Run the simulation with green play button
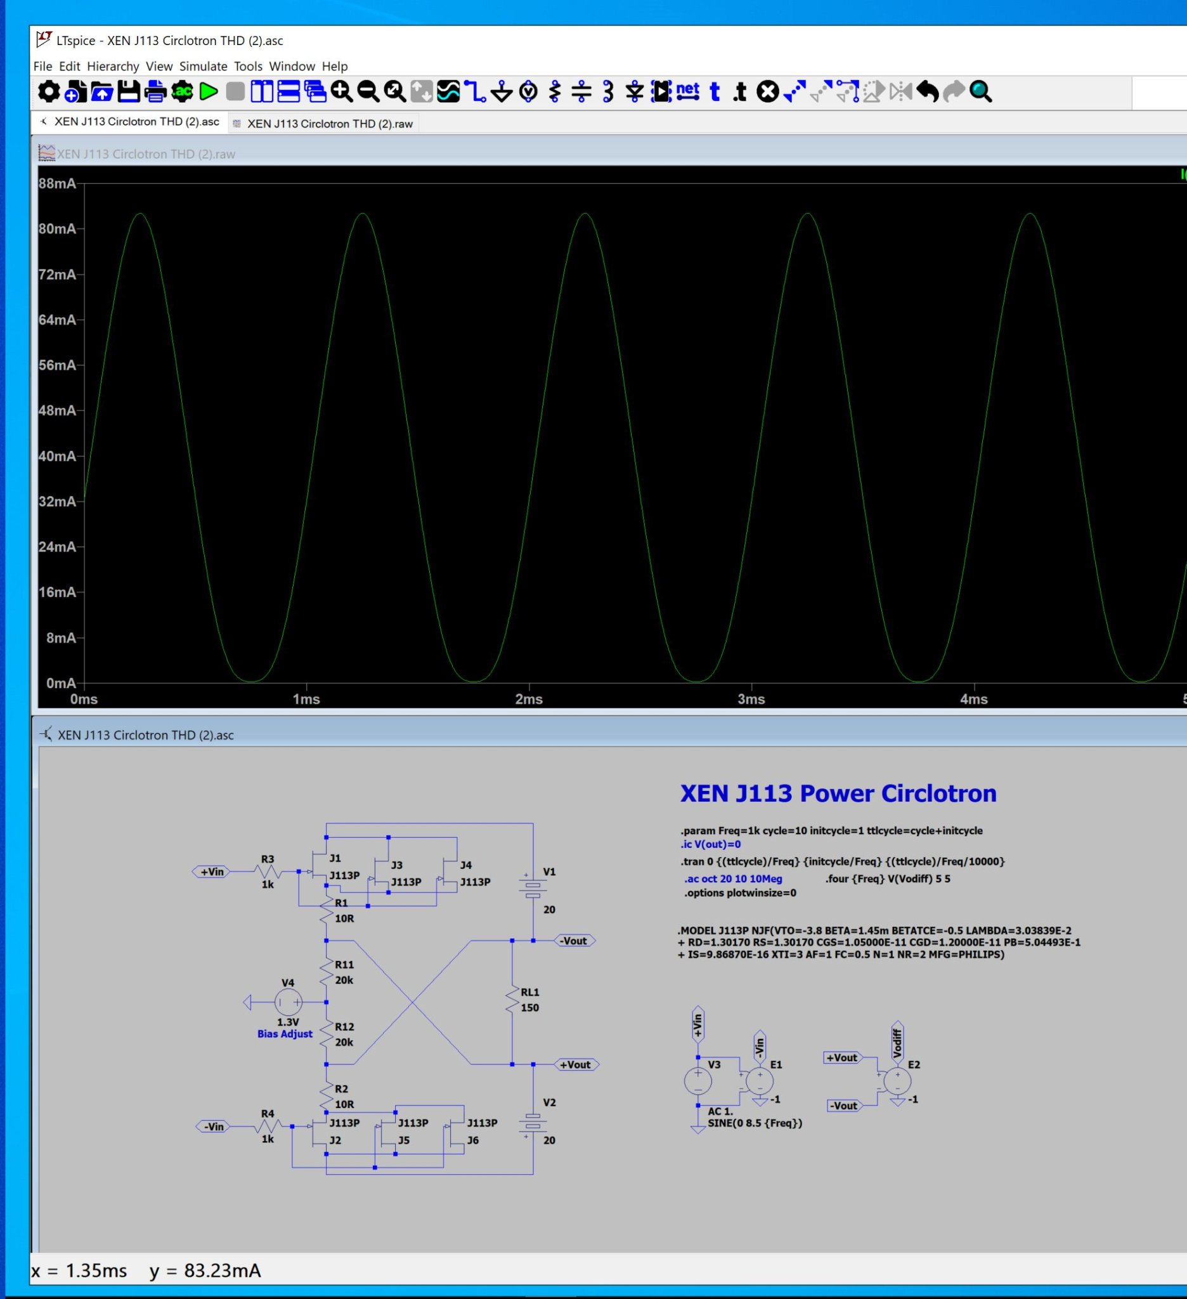Screen dimensions: 1187x1299 (208, 92)
